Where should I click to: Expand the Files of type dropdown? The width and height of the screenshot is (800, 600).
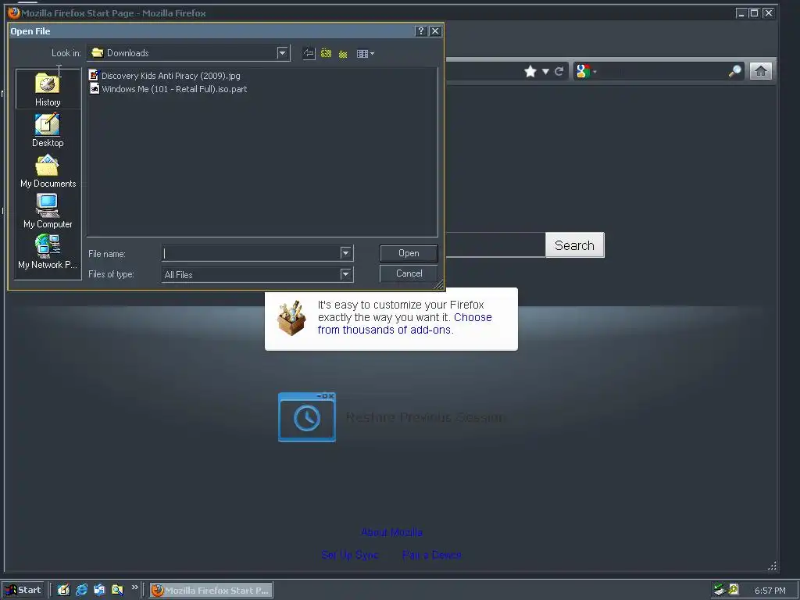click(x=345, y=274)
